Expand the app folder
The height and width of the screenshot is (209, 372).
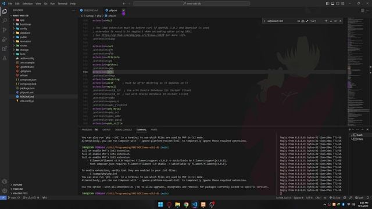pyautogui.click(x=22, y=20)
